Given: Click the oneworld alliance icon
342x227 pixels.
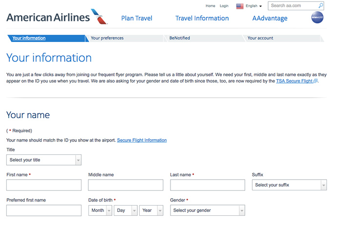Looking at the screenshot, I should click(x=318, y=19).
